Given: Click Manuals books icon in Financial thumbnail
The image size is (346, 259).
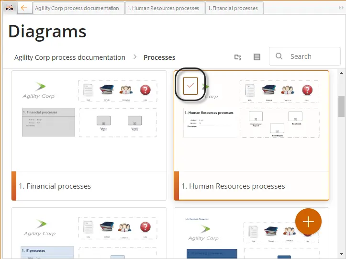Looking at the screenshot, I should 107,90.
